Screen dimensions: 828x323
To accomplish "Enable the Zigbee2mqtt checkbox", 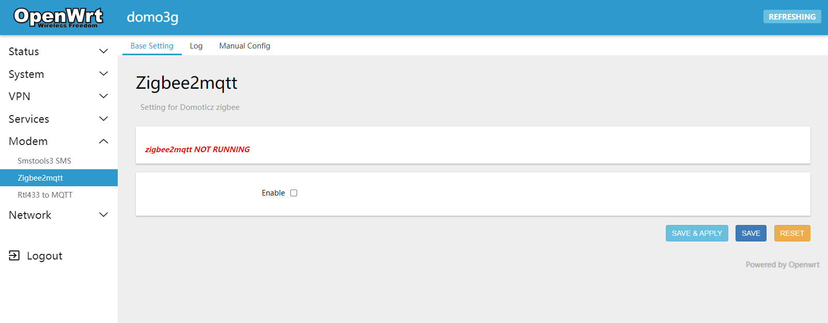I will [293, 193].
